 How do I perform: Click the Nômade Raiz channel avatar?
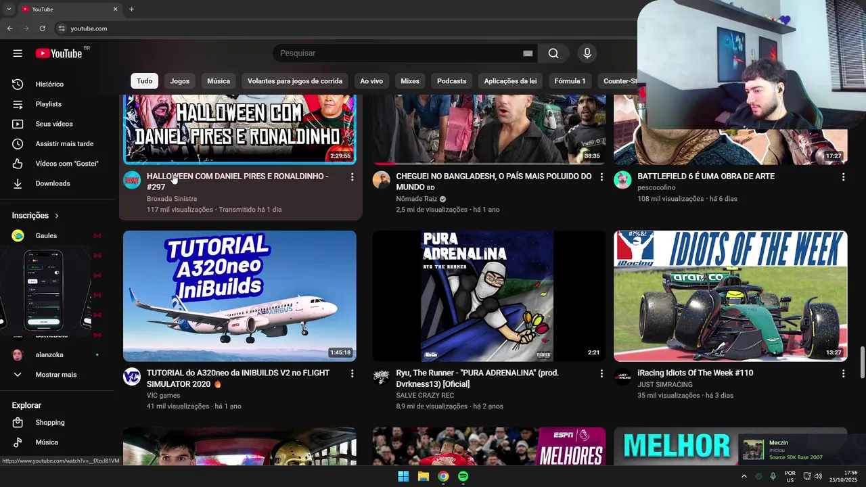[382, 180]
